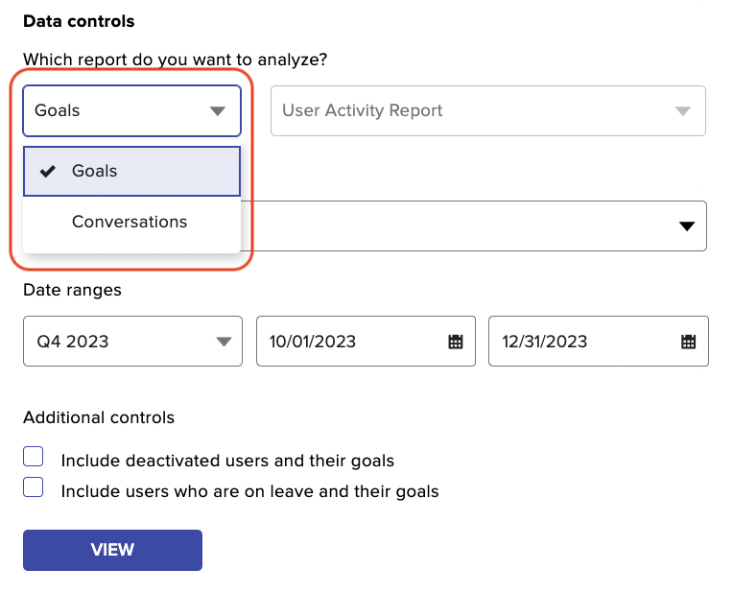Enable include deactivated users and their goals
This screenshot has height=593, width=733.
coord(34,457)
